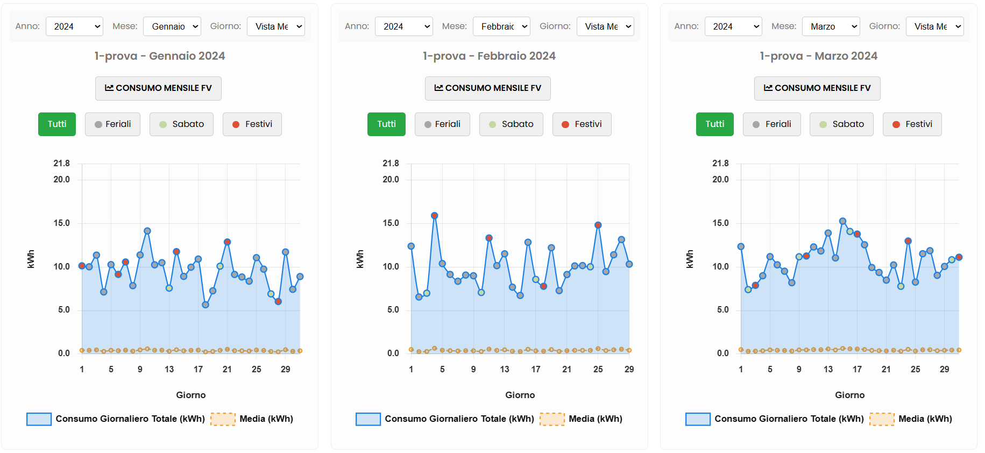Click chart icon in Marzo Consumo Mensile FV button
The width and height of the screenshot is (985, 453).
click(x=768, y=88)
